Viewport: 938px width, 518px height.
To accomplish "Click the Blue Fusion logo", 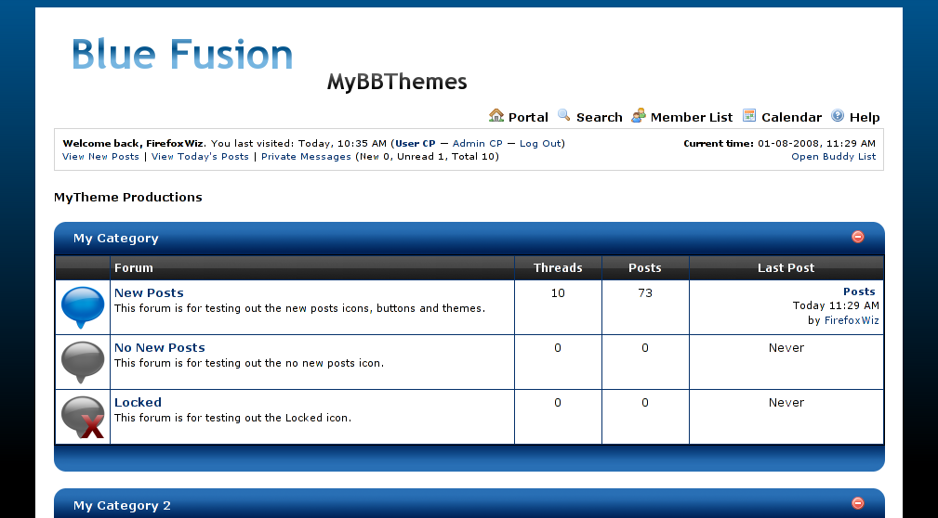I will click(182, 55).
